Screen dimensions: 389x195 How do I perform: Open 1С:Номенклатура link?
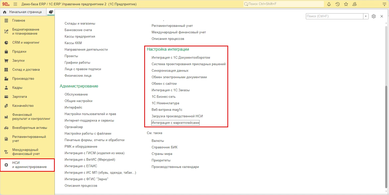coord(165,103)
